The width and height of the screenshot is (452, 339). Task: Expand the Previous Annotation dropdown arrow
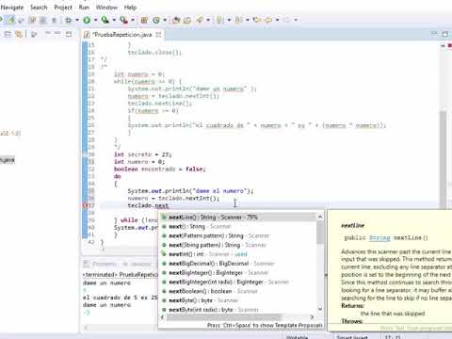click(x=248, y=20)
